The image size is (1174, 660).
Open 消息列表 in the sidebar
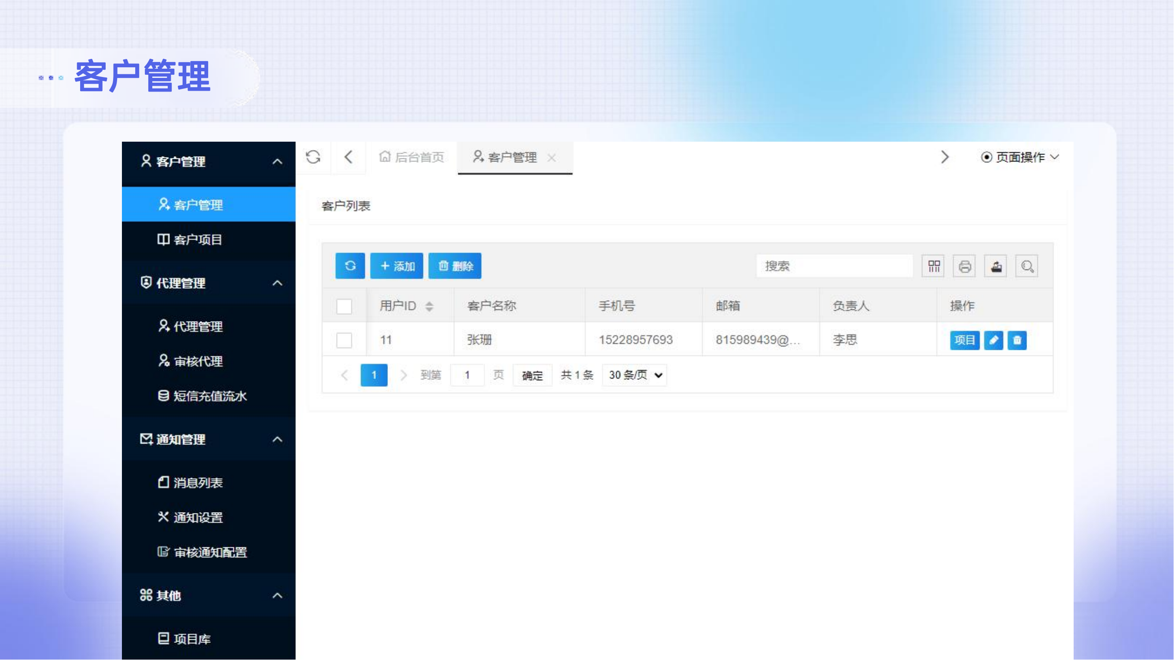point(209,483)
